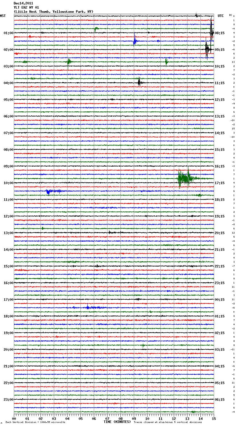Click the 12:00 MST time label
Image resolution: width=236 pixels, height=426 pixels.
9,216
